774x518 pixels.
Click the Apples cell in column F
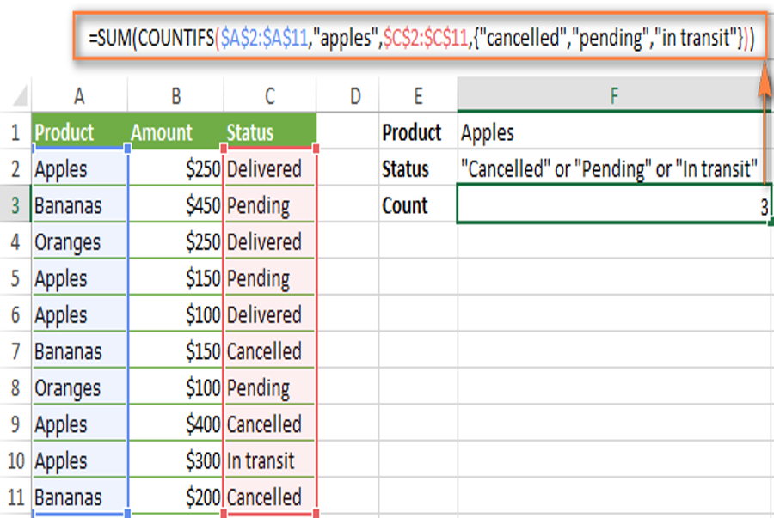[615, 132]
